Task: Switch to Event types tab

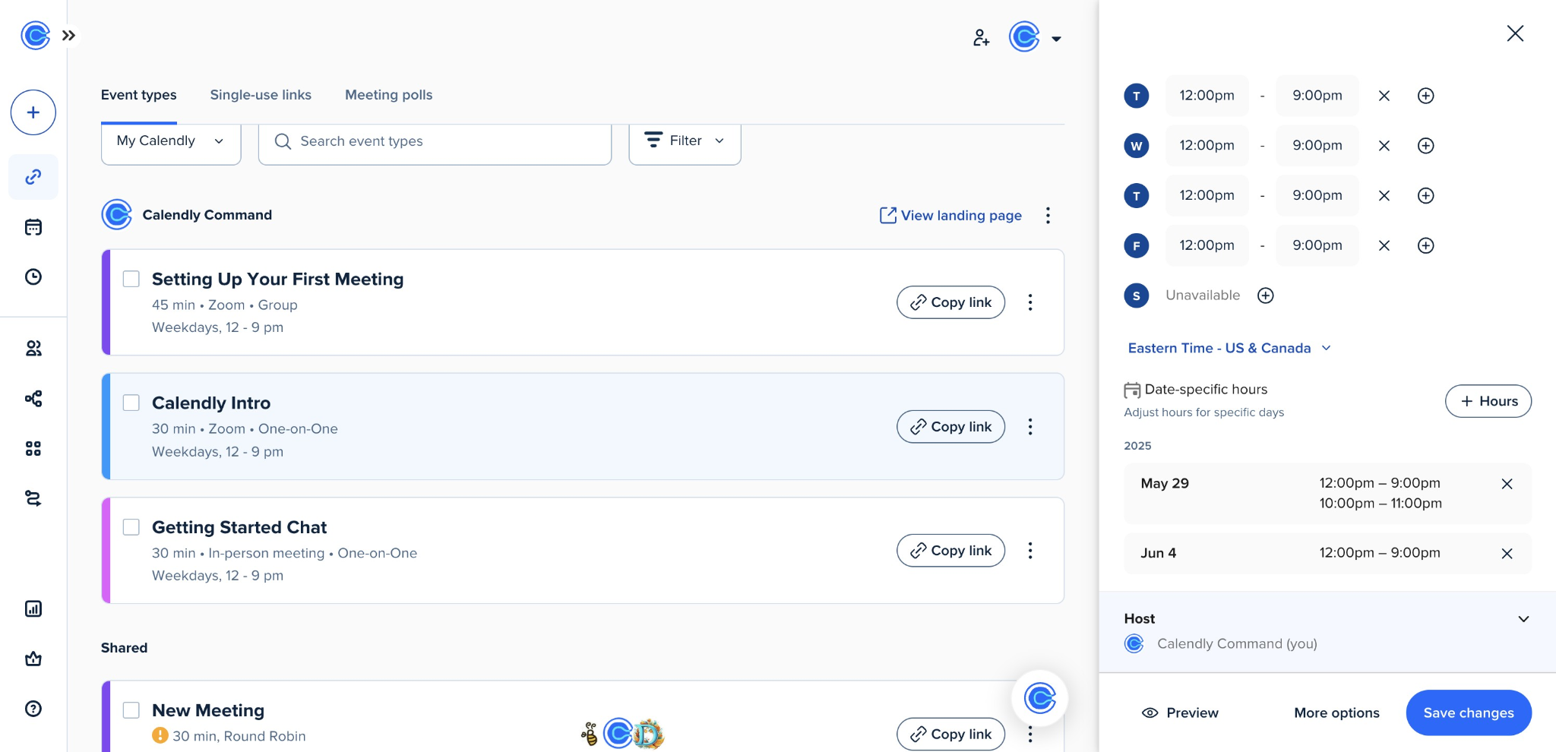Action: coord(139,95)
